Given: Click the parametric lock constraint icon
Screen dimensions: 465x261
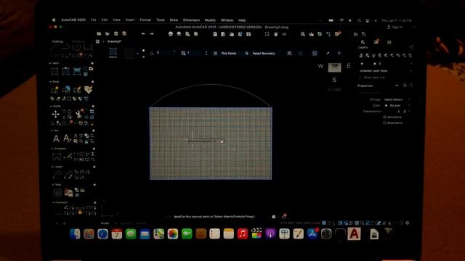Looking at the screenshot, I should [80, 212].
